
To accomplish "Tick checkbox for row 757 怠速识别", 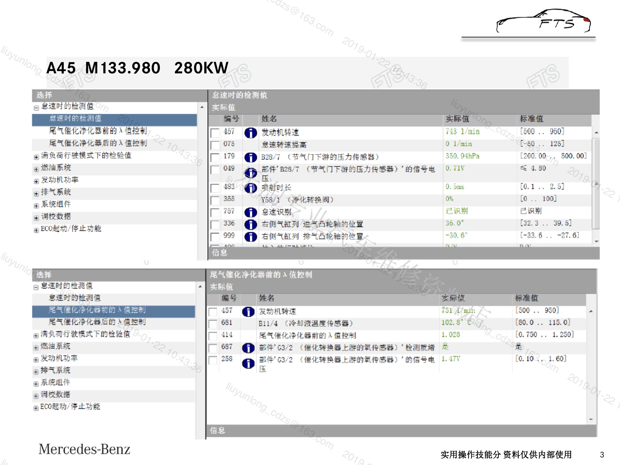I will 215,212.
